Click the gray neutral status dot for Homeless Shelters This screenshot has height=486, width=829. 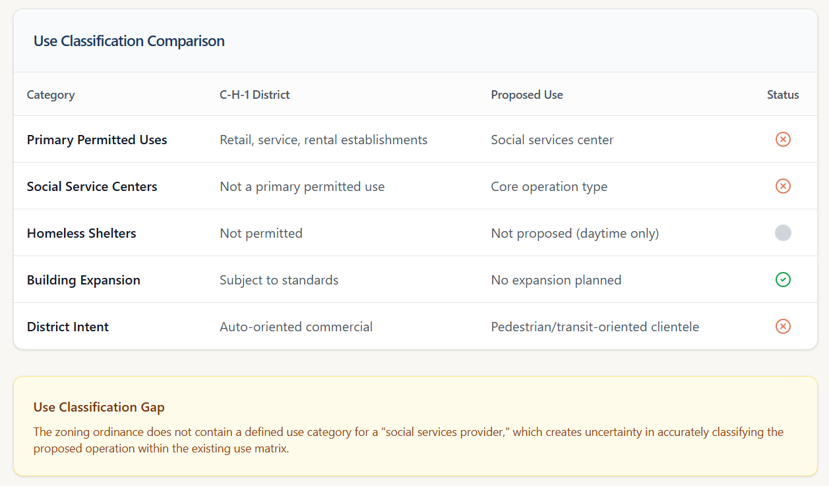tap(783, 233)
